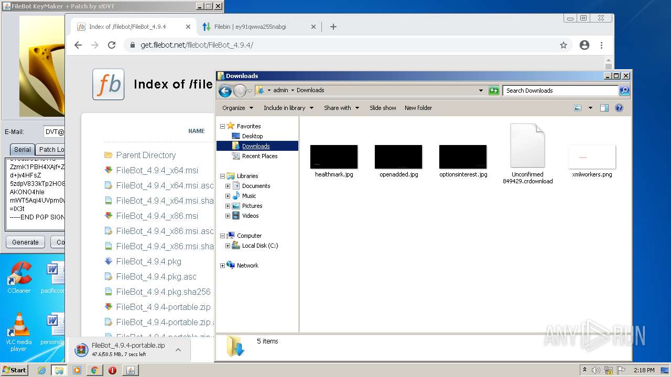This screenshot has height=377, width=671.
Task: Close the Index of /filebot tab
Action: 188,27
